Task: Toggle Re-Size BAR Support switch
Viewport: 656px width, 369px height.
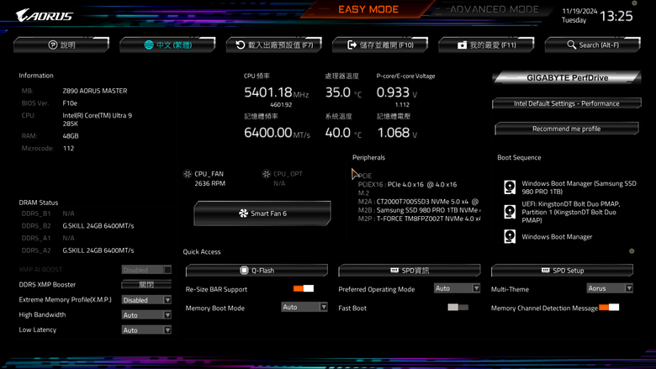Action: pyautogui.click(x=304, y=288)
